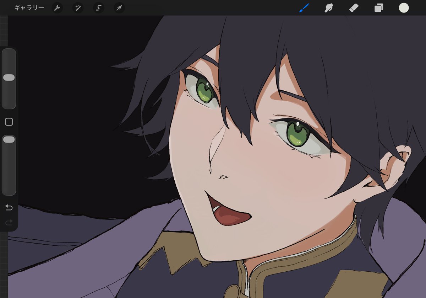Open the Layers panel
The image size is (426, 298).
[x=379, y=8]
